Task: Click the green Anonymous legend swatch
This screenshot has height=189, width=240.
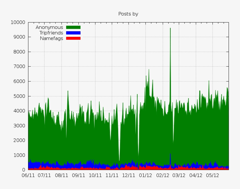Action: (73, 27)
